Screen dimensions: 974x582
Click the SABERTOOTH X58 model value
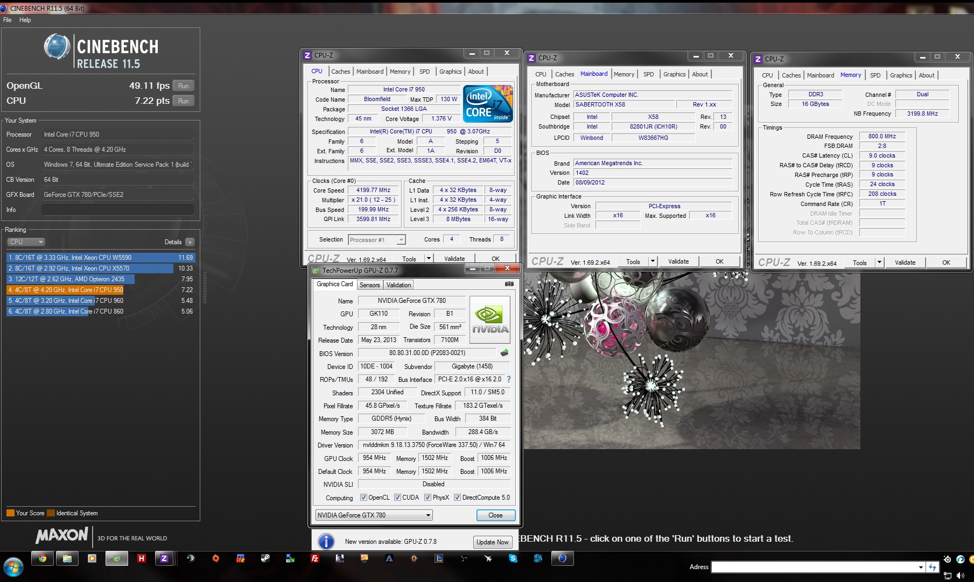click(x=623, y=104)
